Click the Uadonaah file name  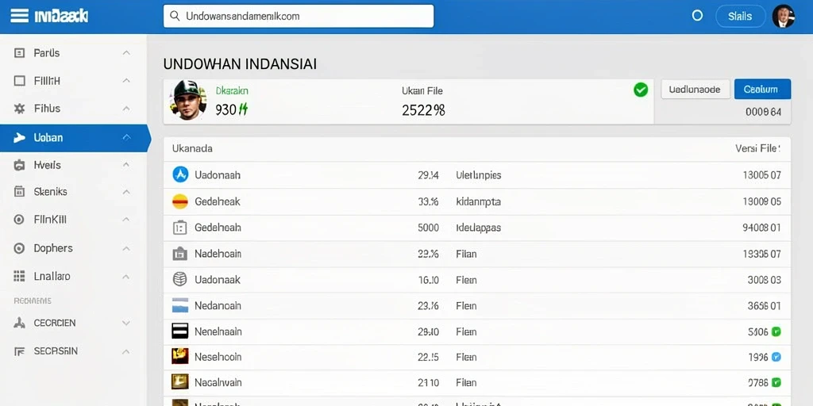pyautogui.click(x=218, y=175)
